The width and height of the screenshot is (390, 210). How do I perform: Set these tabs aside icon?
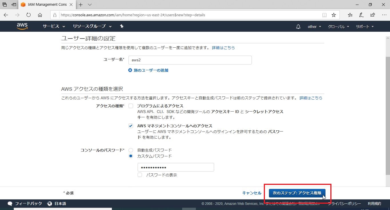(x=14, y=5)
